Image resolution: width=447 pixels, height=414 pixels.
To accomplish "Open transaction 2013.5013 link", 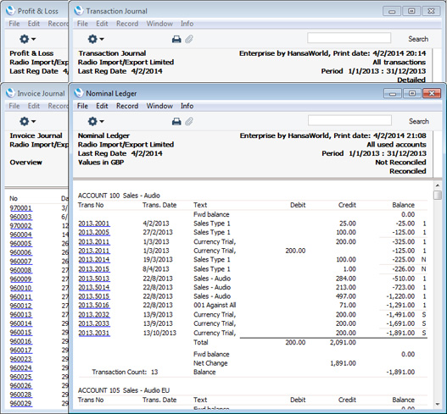I will (94, 279).
